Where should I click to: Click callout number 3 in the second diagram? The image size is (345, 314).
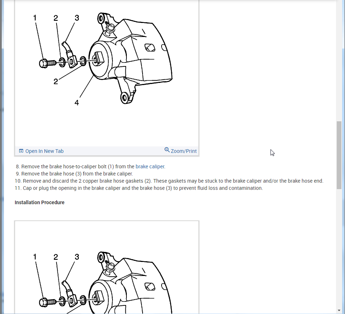coord(77,257)
